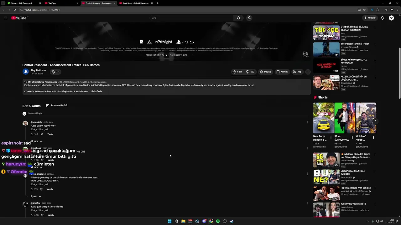Open the Sıralama ölçütü sort menu
This screenshot has height=225, width=401.
57,105
